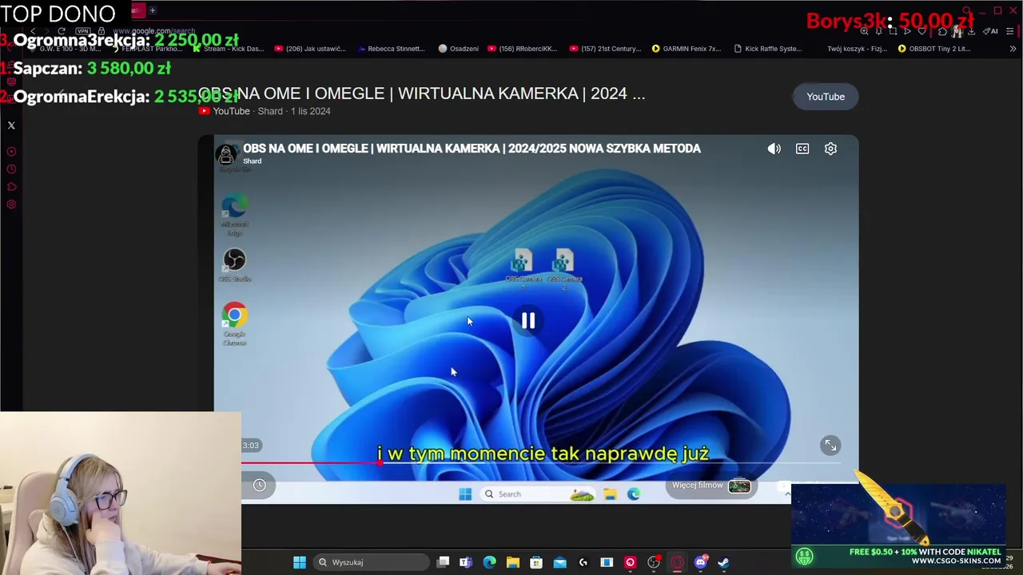Open the Kick Raffle Syste... bookmark
The width and height of the screenshot is (1023, 575).
click(x=767, y=49)
